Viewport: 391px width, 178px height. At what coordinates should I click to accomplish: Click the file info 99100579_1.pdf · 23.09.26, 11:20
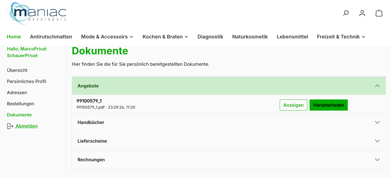[106, 107]
